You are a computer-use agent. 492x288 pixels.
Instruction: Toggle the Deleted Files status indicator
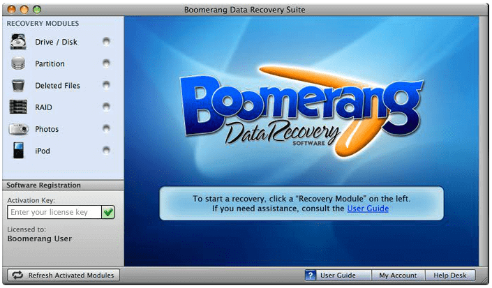click(x=106, y=85)
